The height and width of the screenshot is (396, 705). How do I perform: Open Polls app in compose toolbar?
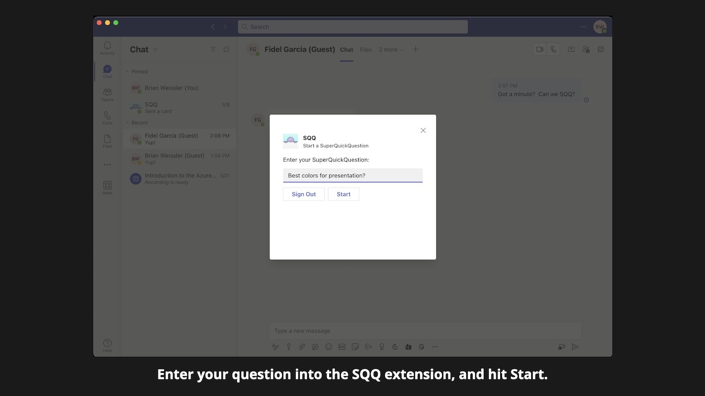click(408, 347)
